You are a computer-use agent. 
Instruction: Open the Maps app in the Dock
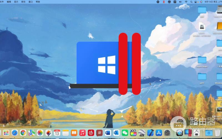pos(31,133)
